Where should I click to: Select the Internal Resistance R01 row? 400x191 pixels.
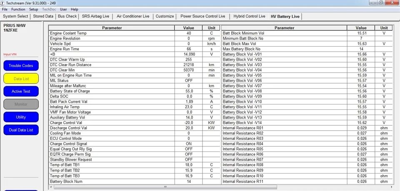click(307, 128)
